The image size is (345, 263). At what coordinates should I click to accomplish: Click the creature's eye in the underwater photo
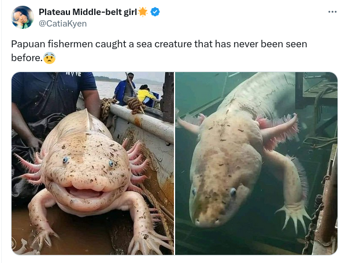click(233, 192)
